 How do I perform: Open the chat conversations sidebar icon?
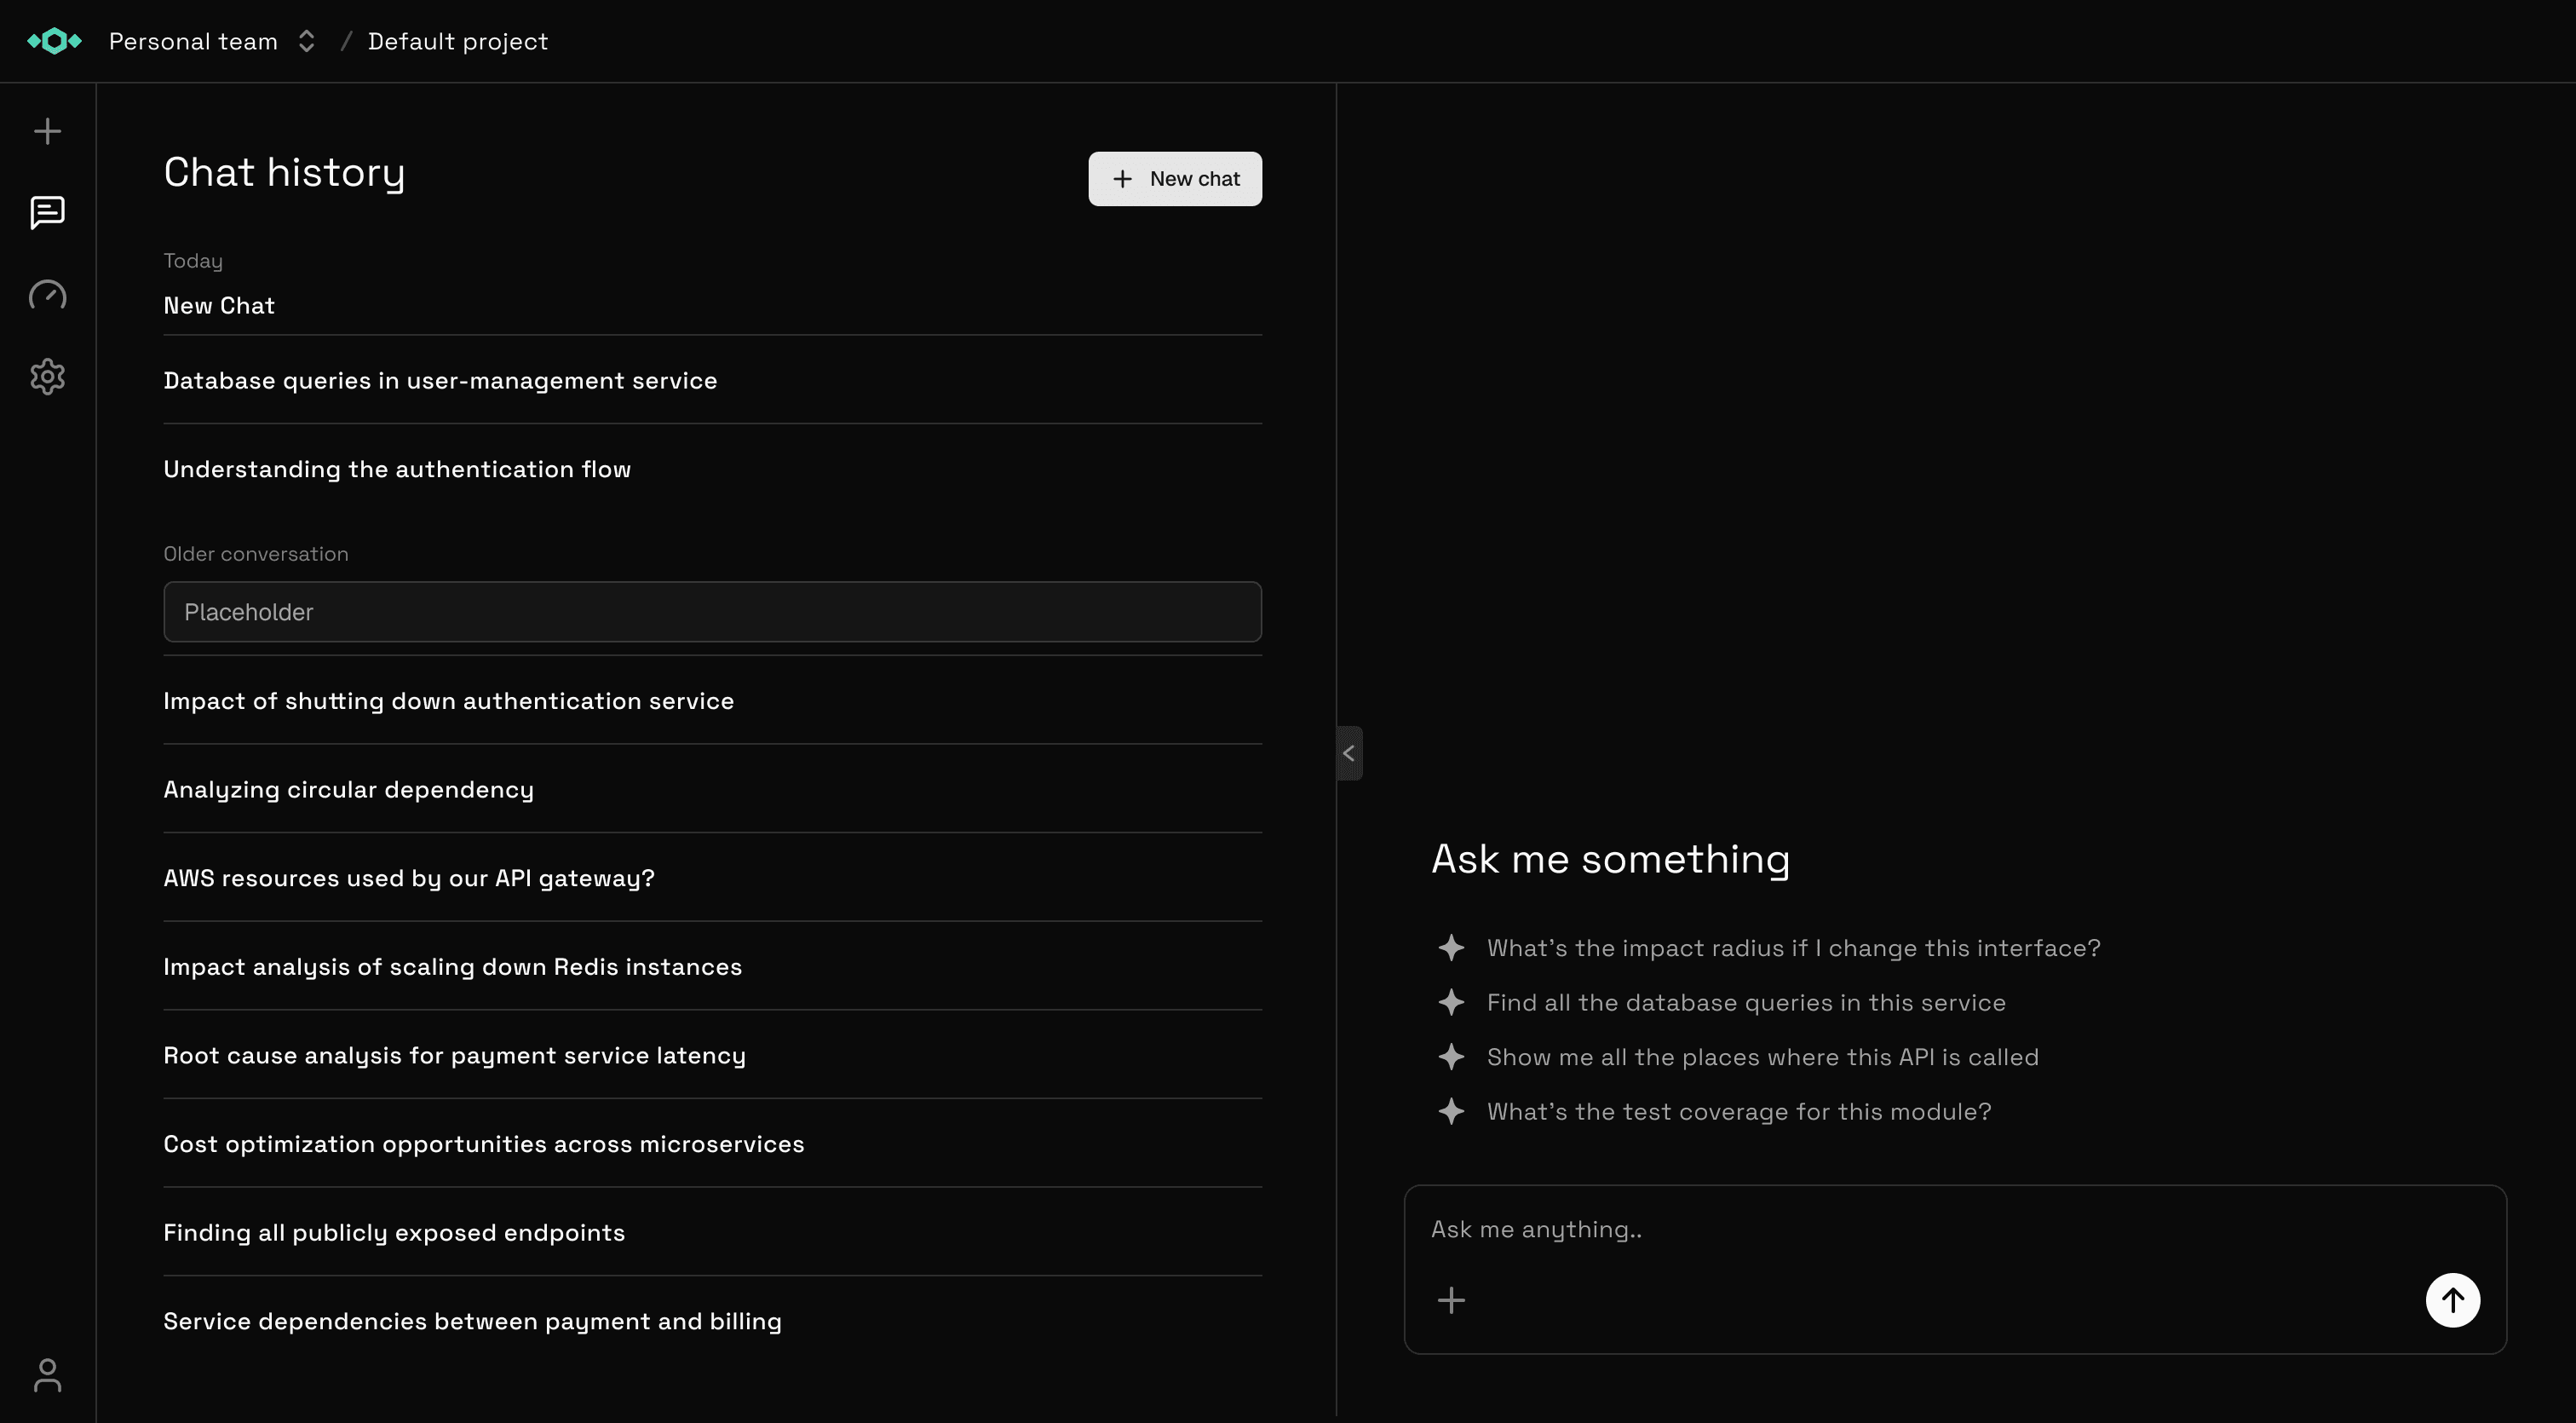coord(47,214)
